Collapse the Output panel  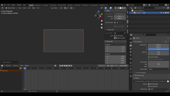click(x=134, y=78)
